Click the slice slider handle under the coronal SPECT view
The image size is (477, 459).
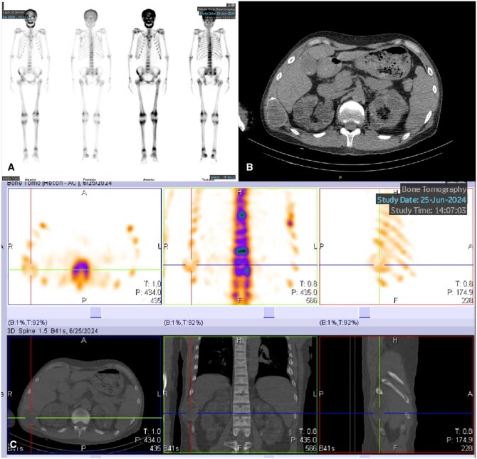coord(269,312)
